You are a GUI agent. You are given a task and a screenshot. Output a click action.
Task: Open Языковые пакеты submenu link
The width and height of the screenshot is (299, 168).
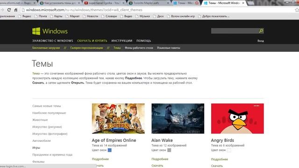pos(169,48)
